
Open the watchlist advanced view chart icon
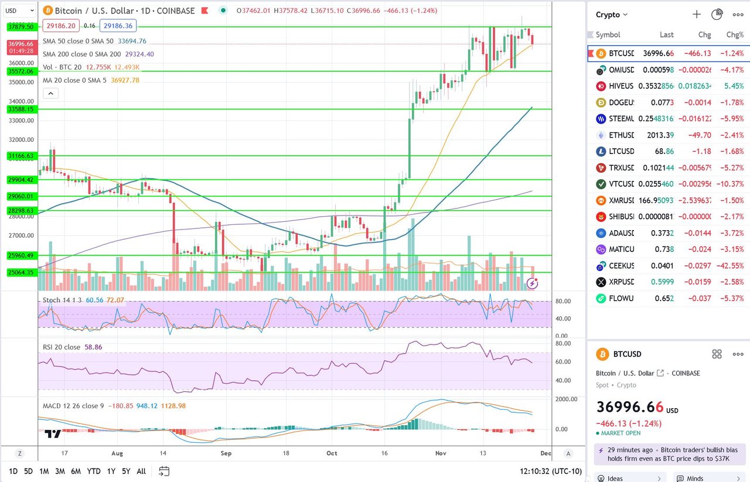(x=717, y=15)
